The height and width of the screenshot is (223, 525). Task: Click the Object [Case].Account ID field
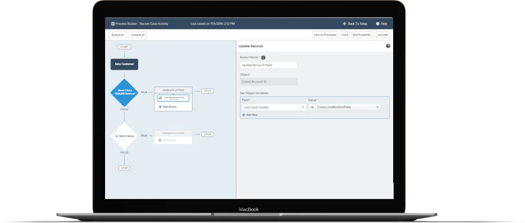pos(269,82)
